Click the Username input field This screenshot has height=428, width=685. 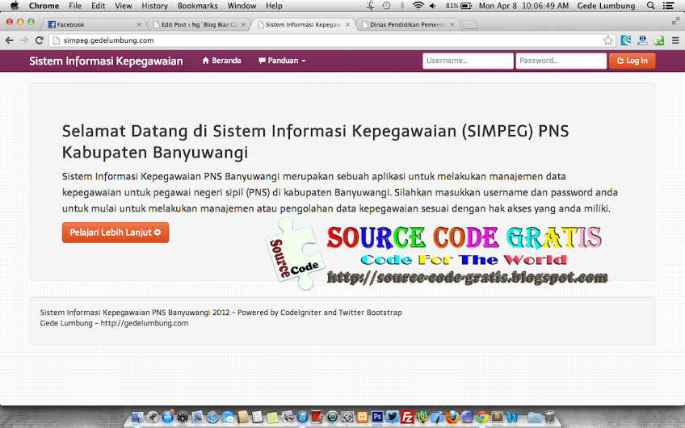click(x=468, y=61)
